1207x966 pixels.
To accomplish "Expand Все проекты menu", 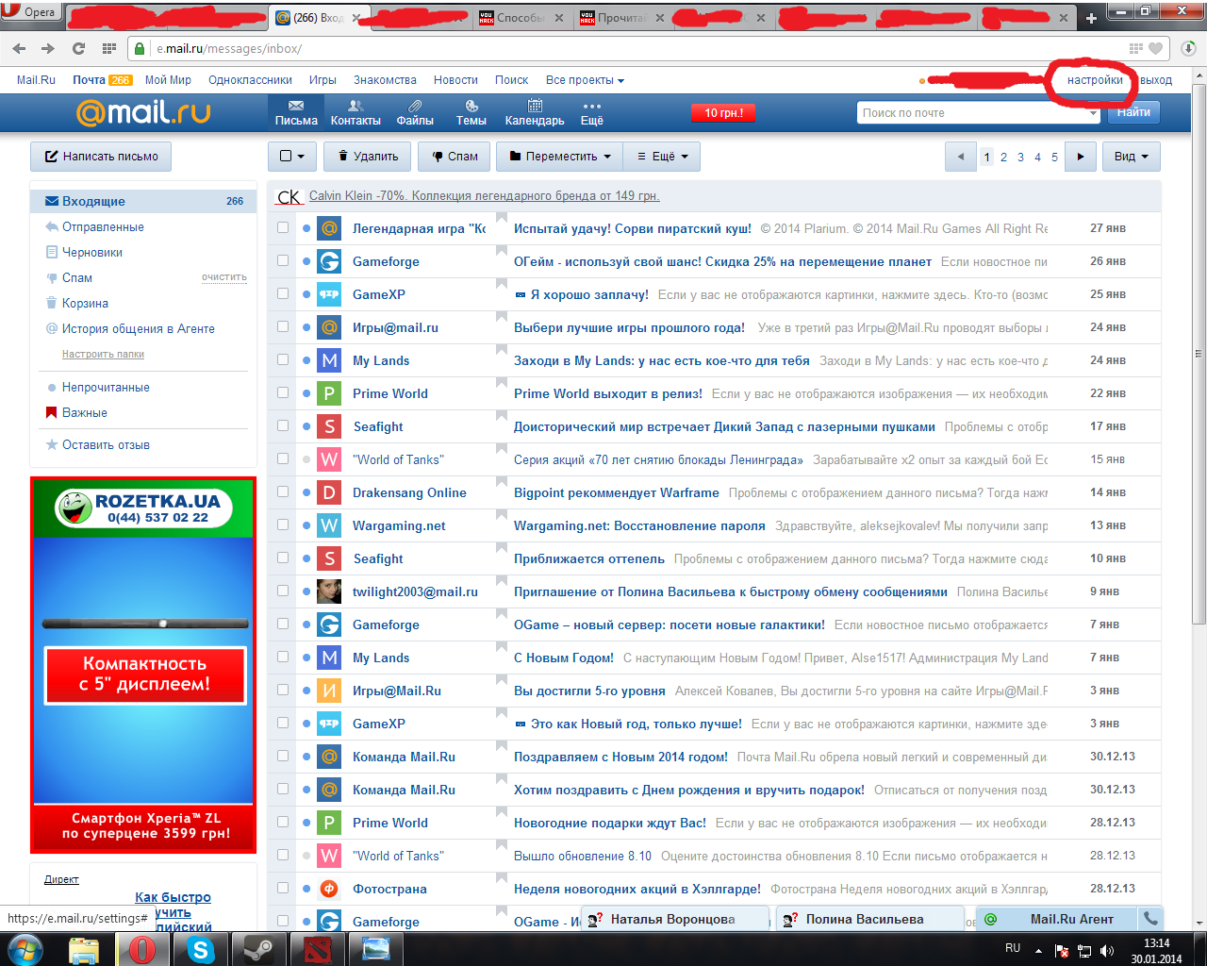I will coord(585,80).
